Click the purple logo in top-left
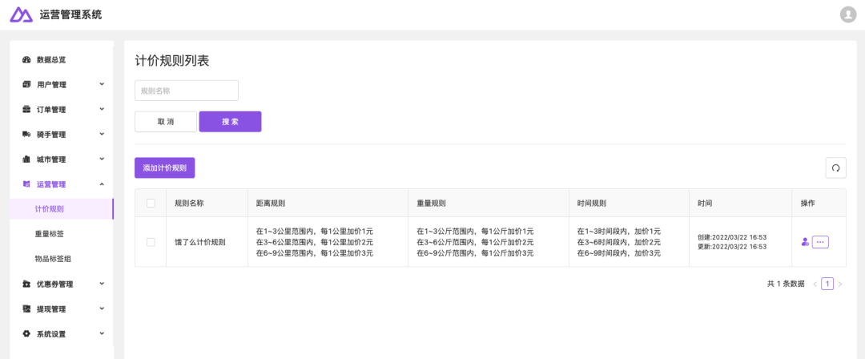Viewport: 865px width, 359px height. click(21, 14)
